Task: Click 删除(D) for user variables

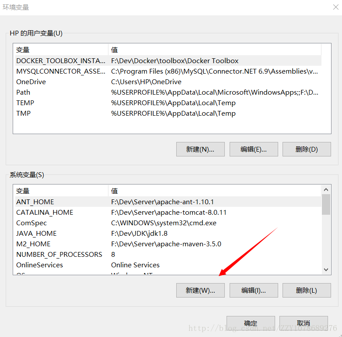Action: pyautogui.click(x=307, y=149)
